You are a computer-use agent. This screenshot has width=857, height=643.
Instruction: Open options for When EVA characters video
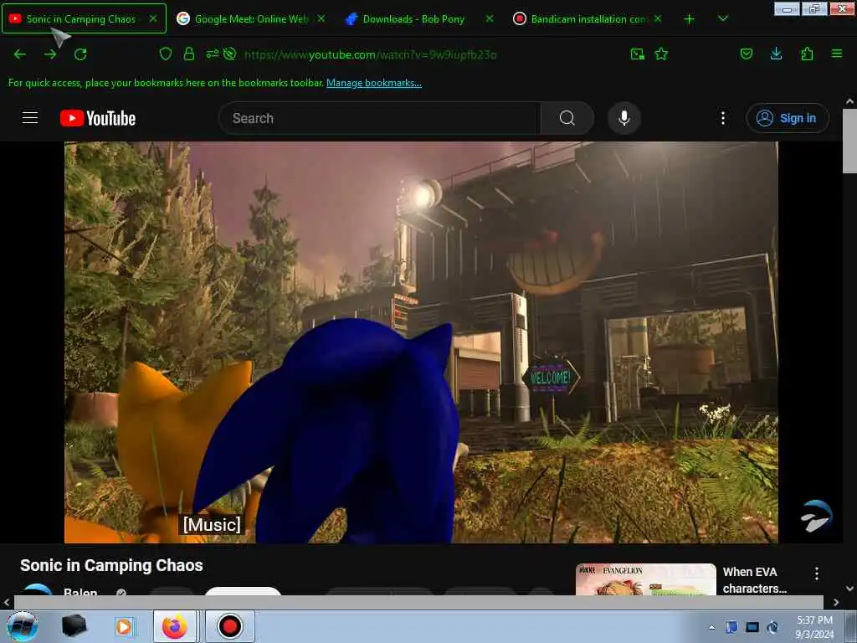[x=816, y=574]
